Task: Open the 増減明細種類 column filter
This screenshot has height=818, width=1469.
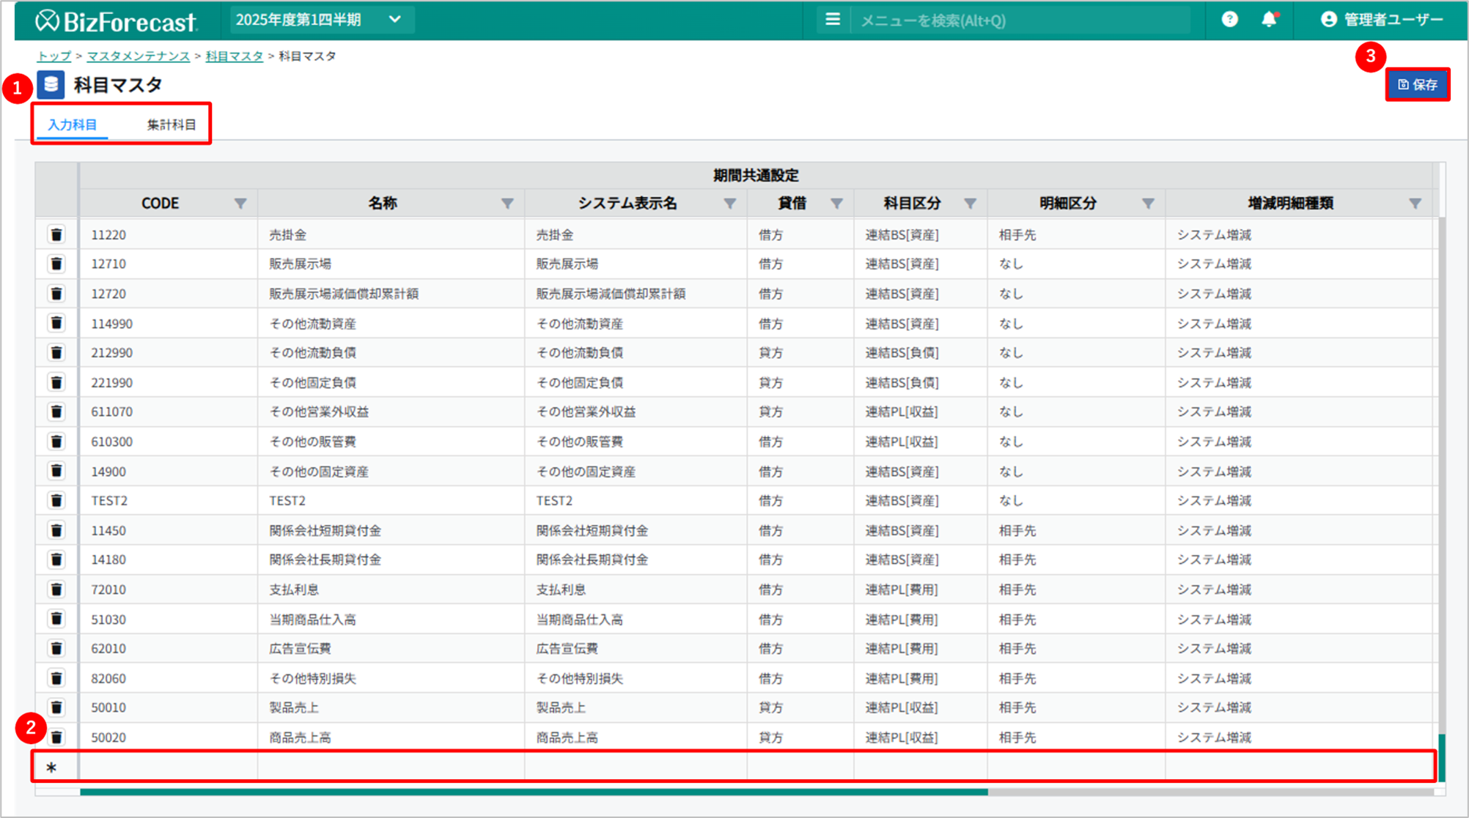Action: [1415, 204]
